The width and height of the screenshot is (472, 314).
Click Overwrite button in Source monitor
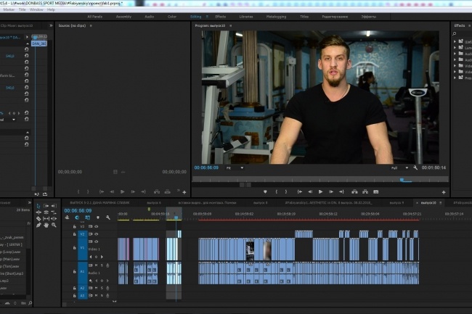(x=167, y=191)
